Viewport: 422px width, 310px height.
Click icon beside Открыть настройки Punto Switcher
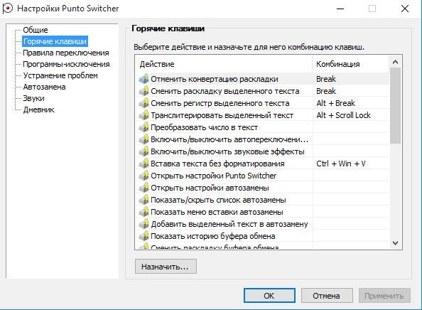point(144,176)
